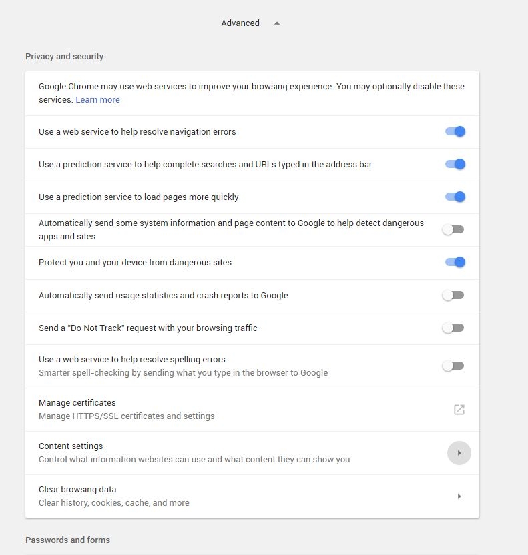Open the Learn more link
The height and width of the screenshot is (555, 528).
[97, 100]
